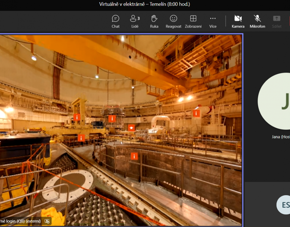Change the layout via Zobrazení
The width and height of the screenshot is (290, 227).
(x=193, y=21)
